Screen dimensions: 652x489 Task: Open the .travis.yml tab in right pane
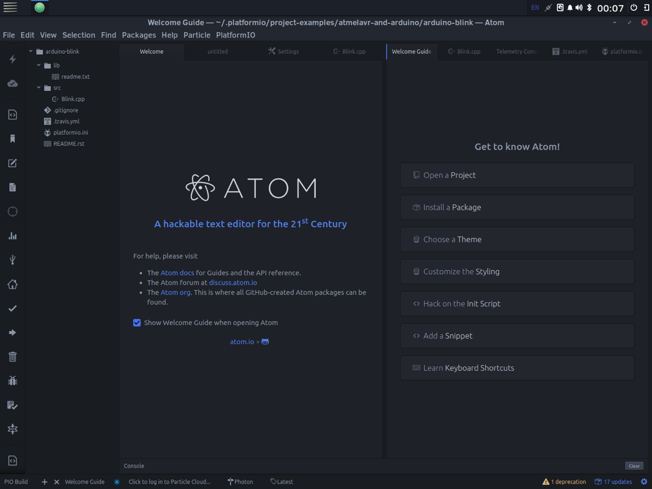tap(570, 52)
